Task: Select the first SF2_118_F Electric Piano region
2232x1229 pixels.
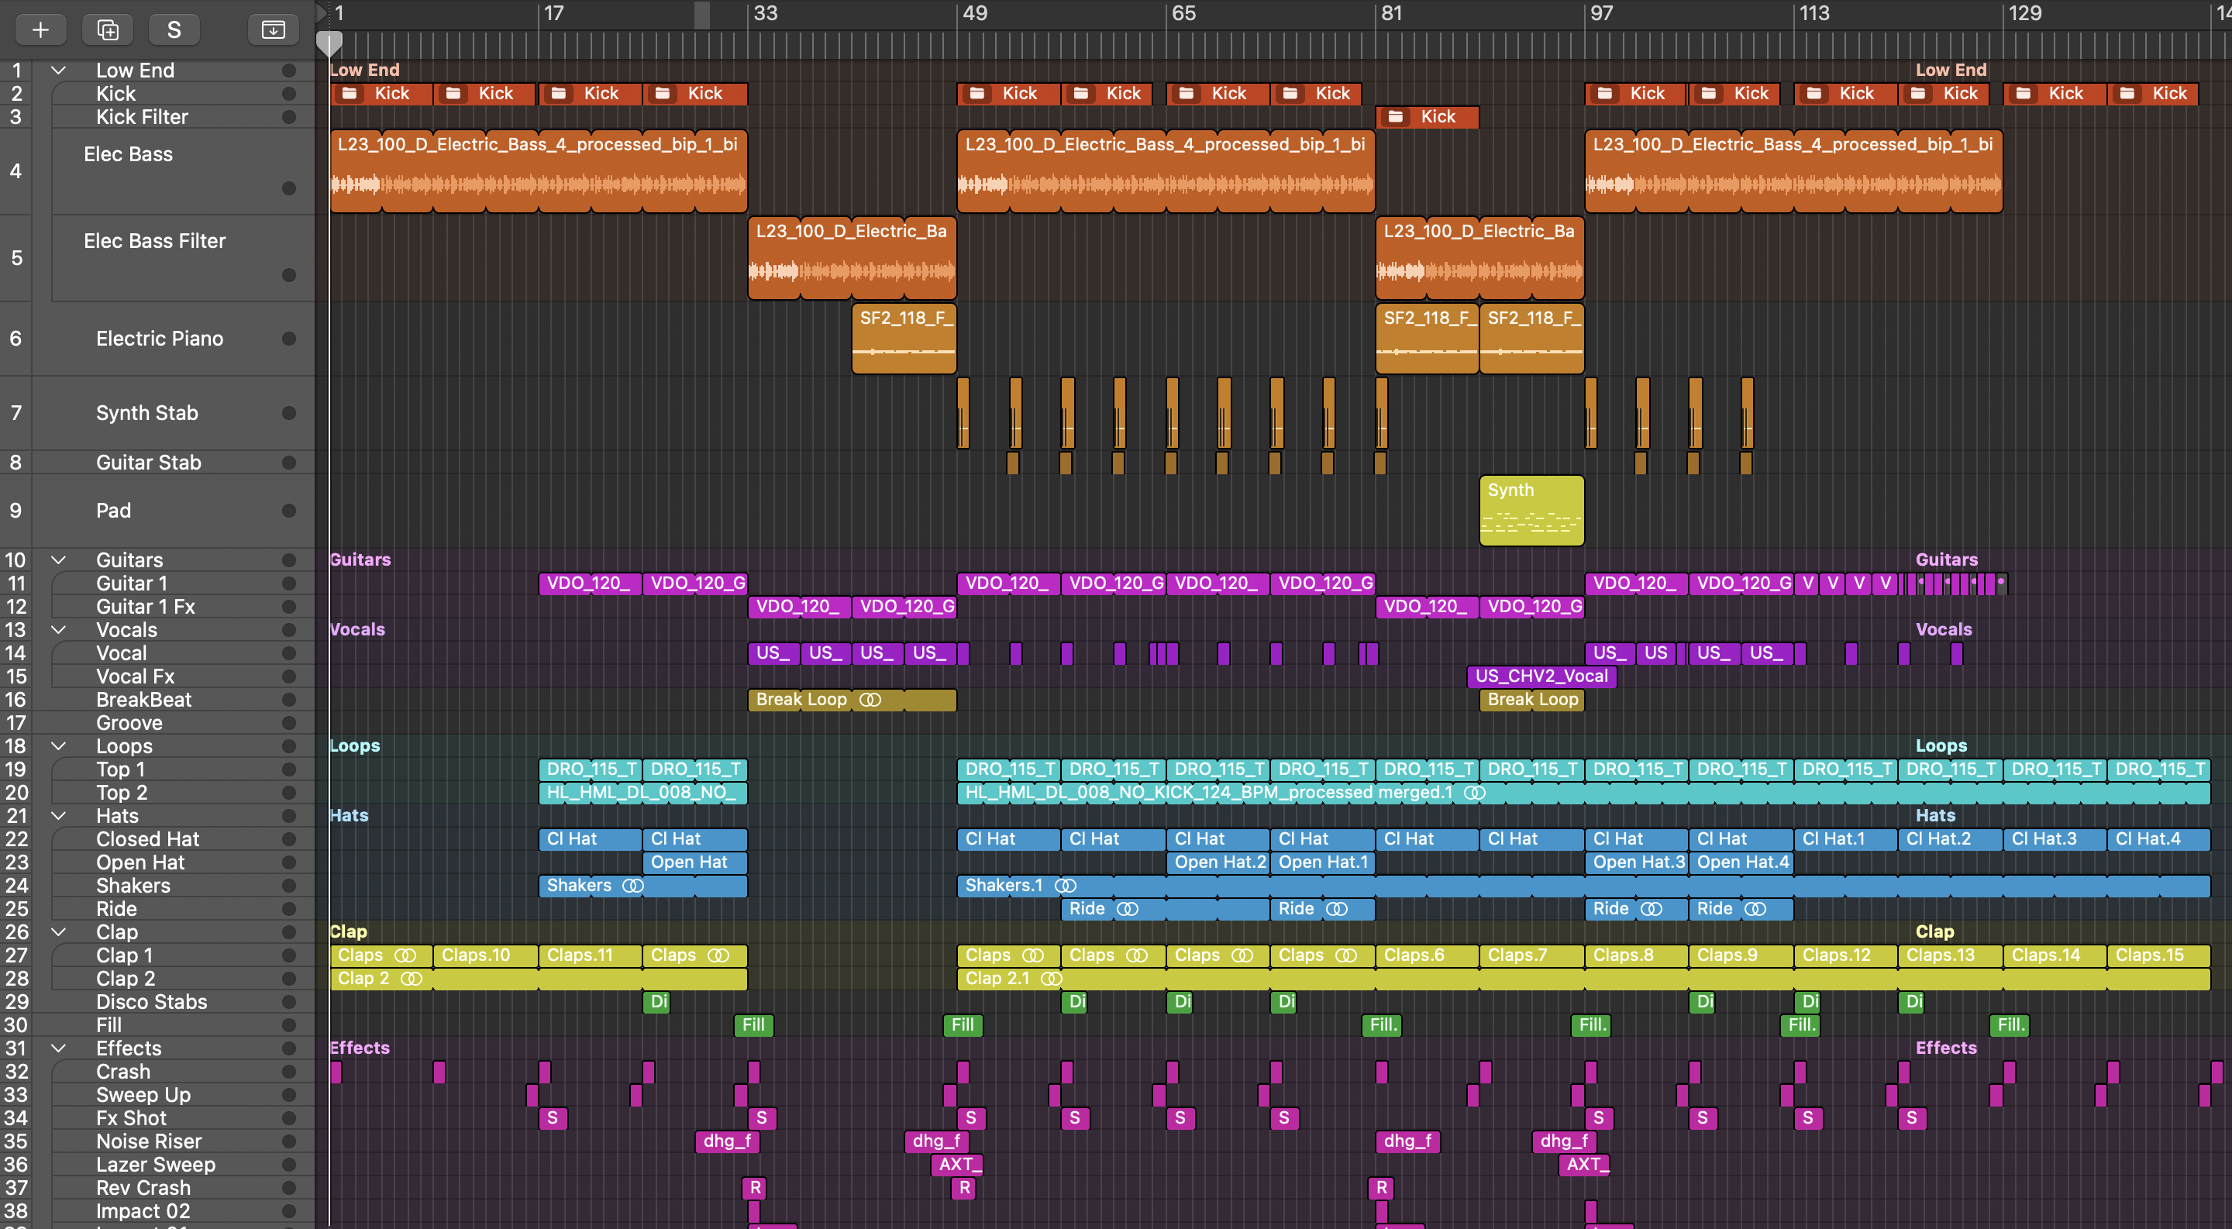Action: click(904, 339)
